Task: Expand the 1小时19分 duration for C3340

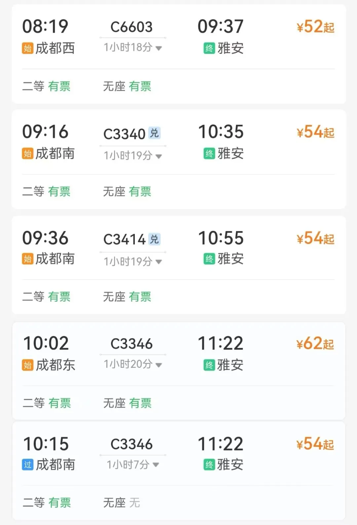Action: (x=133, y=155)
